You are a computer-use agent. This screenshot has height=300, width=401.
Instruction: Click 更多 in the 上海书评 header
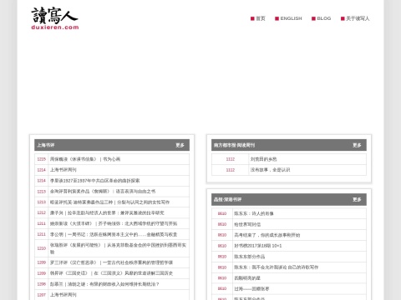[x=180, y=145]
